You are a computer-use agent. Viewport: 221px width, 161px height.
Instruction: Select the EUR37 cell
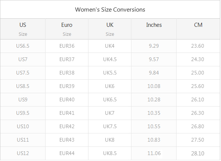67,59
